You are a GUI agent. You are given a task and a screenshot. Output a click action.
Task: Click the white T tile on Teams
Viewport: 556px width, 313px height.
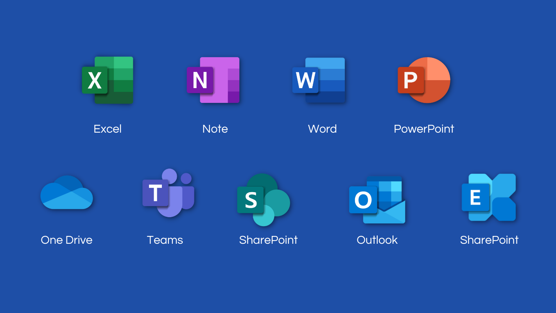coord(155,193)
